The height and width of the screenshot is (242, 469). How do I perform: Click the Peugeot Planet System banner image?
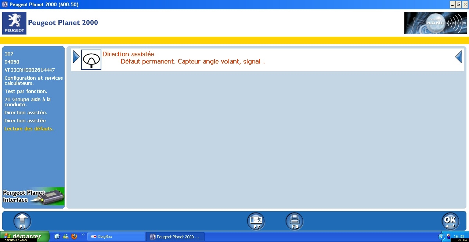pyautogui.click(x=435, y=23)
